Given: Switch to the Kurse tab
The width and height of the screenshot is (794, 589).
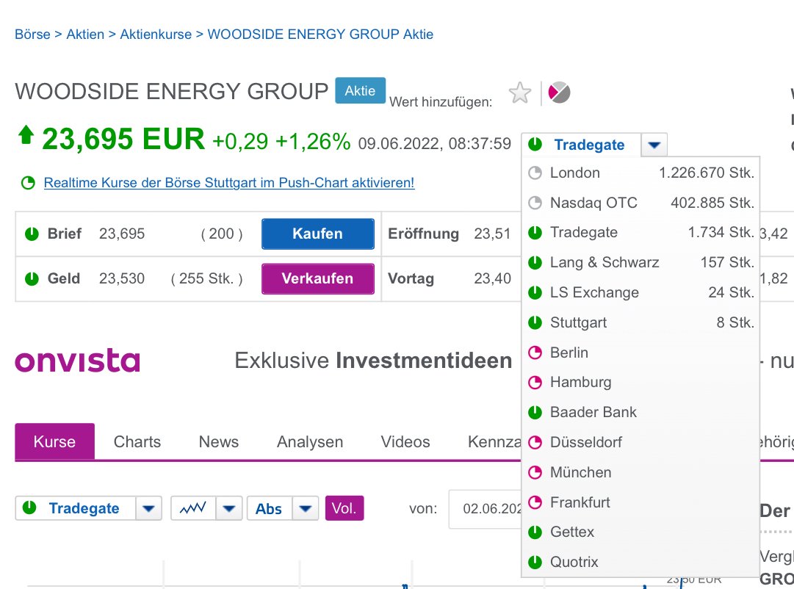Looking at the screenshot, I should tap(54, 441).
